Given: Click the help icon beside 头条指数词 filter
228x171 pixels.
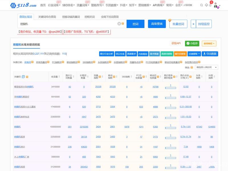Looking at the screenshot, I should click(x=110, y=62).
